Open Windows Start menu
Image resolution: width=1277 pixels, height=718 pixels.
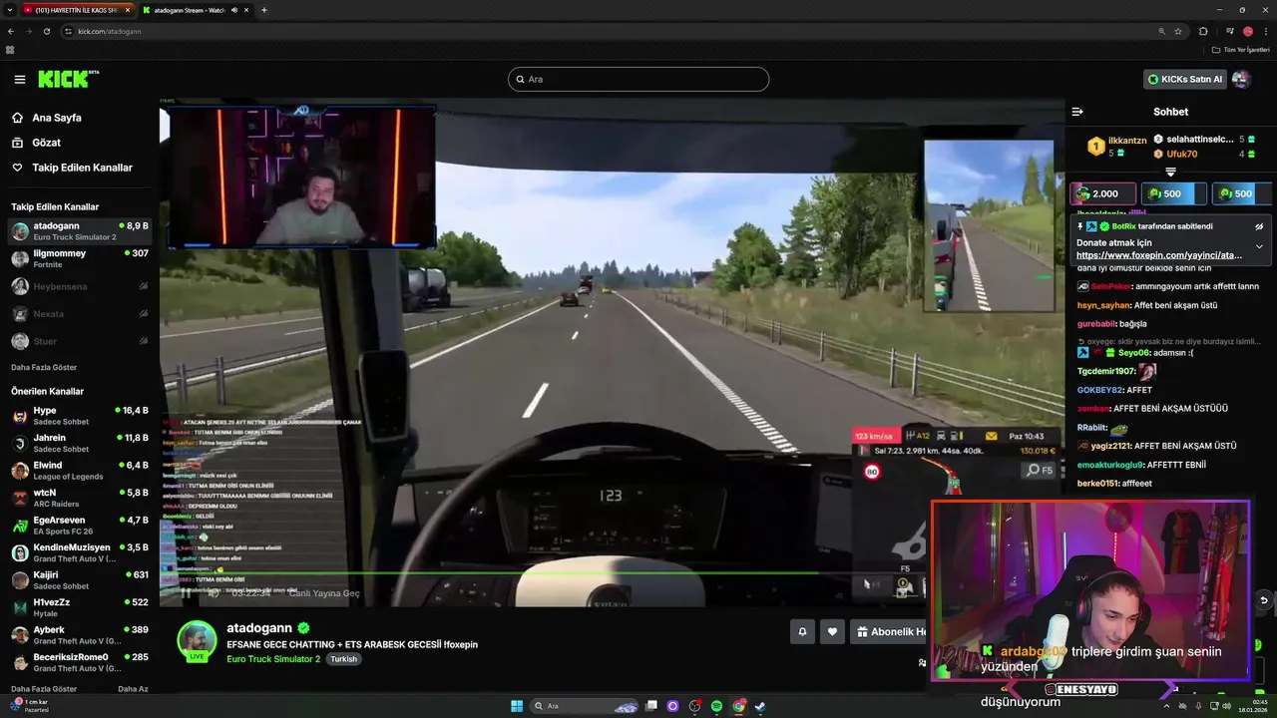tap(517, 706)
